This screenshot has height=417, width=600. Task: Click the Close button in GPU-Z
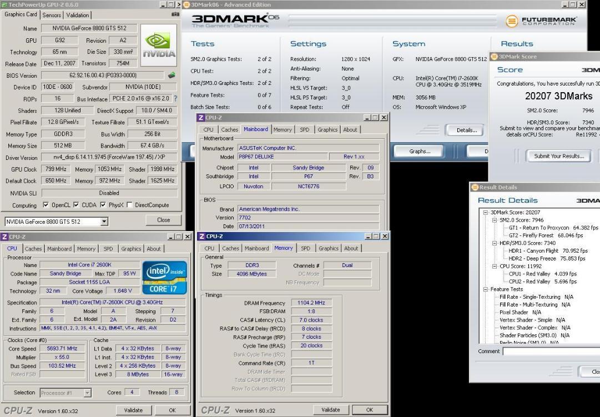point(163,220)
